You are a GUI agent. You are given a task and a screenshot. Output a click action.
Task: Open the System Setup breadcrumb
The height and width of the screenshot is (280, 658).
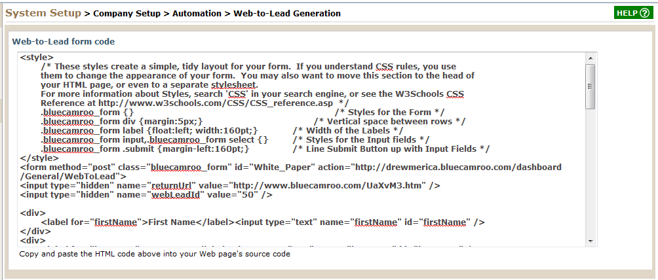click(x=43, y=13)
